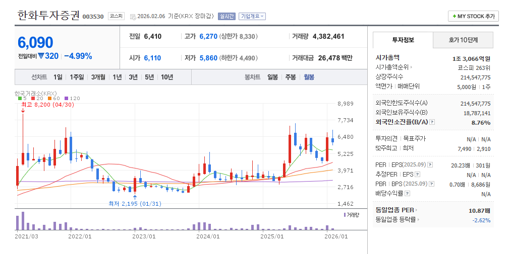Image resolution: width=509 pixels, height=254 pixels.
Task: Click the 거래대금 value 26,478 백만
Action: [x=335, y=58]
